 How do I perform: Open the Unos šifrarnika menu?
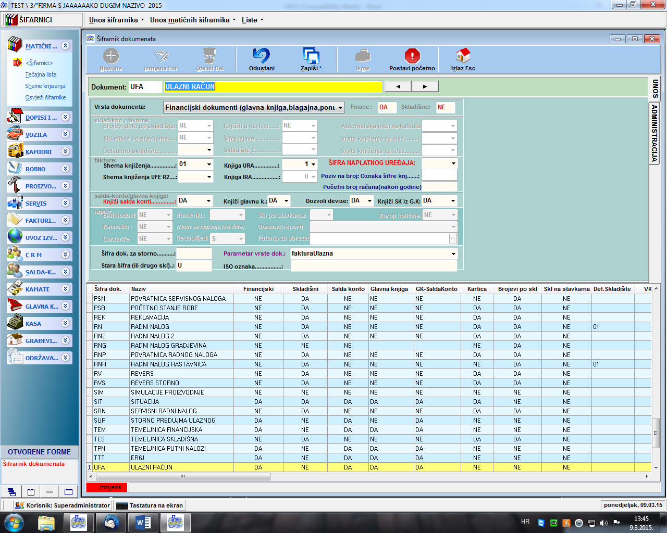[116, 20]
